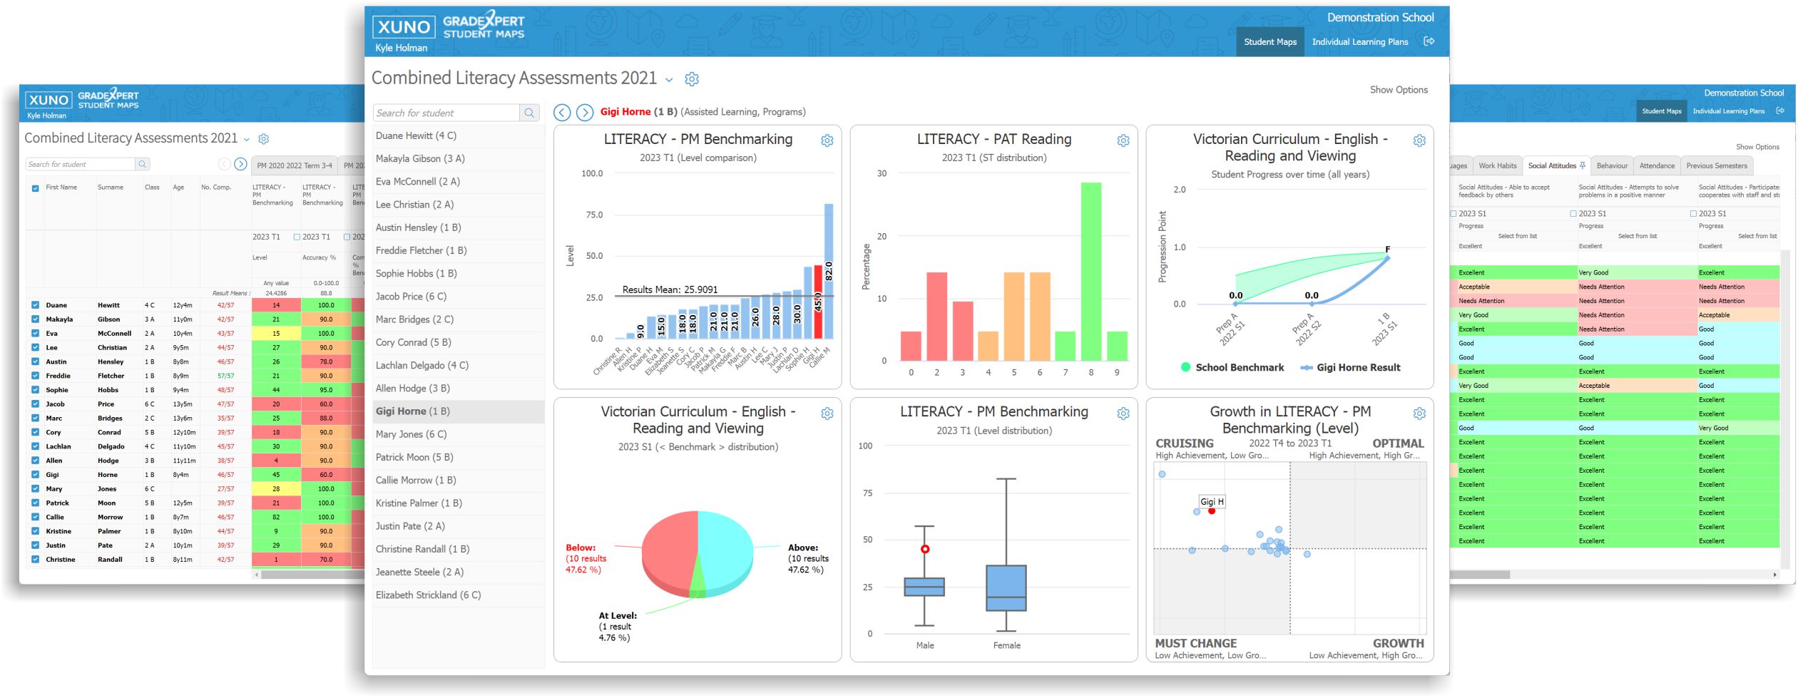
Task: Click the XUNO logo in center window
Action: (x=404, y=27)
